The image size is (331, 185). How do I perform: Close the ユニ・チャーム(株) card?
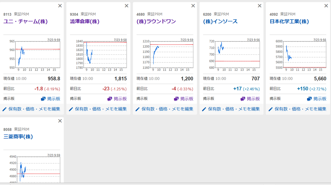pos(60,6)
